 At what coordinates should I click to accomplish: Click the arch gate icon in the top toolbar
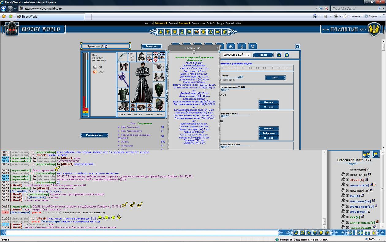click(x=225, y=32)
